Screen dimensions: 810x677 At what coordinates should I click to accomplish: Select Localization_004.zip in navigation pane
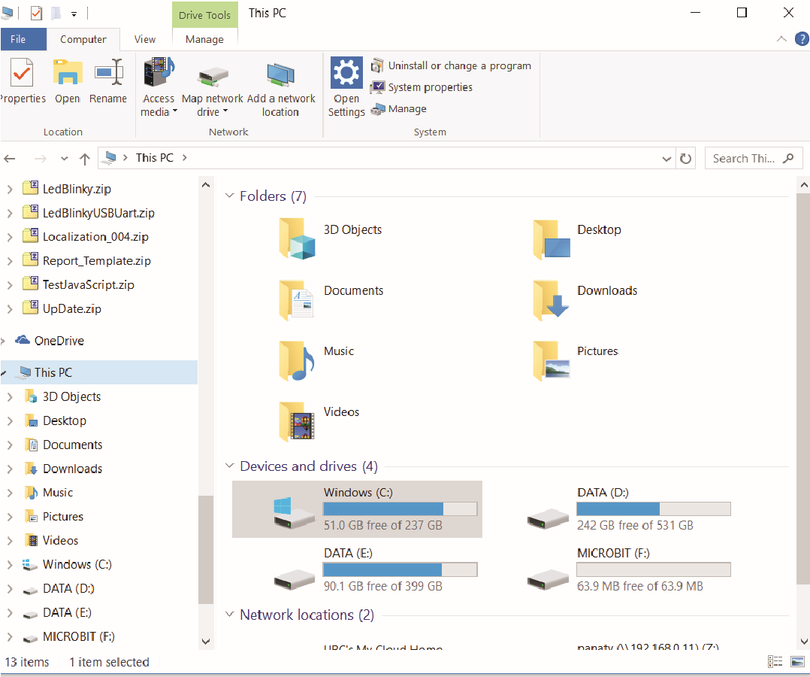click(x=95, y=237)
